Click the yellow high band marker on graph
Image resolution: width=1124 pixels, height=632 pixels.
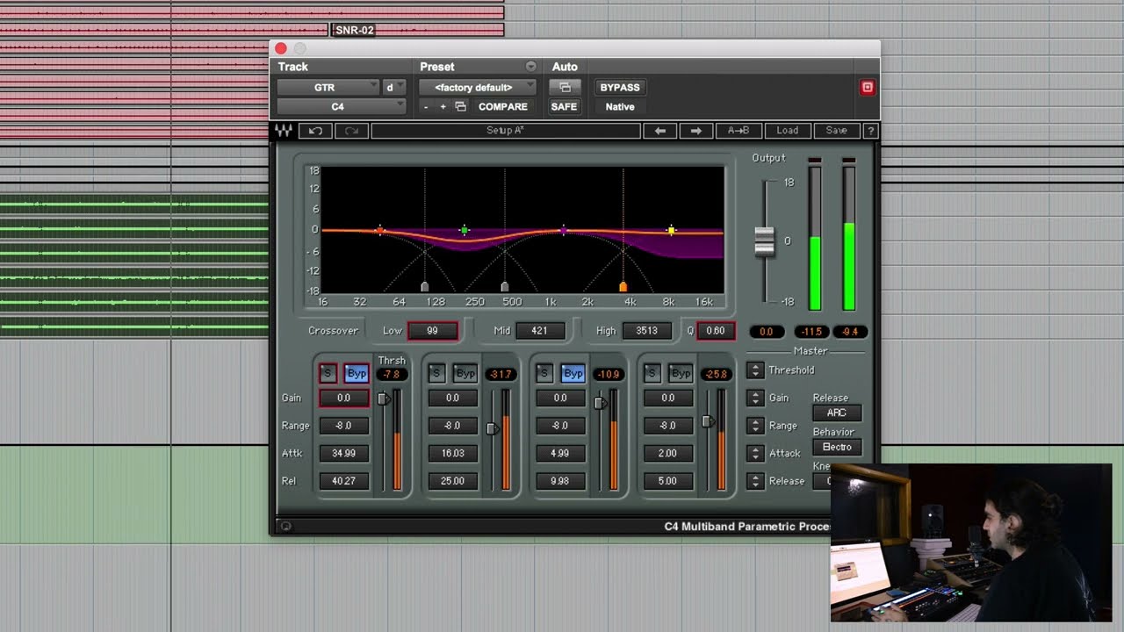(671, 231)
